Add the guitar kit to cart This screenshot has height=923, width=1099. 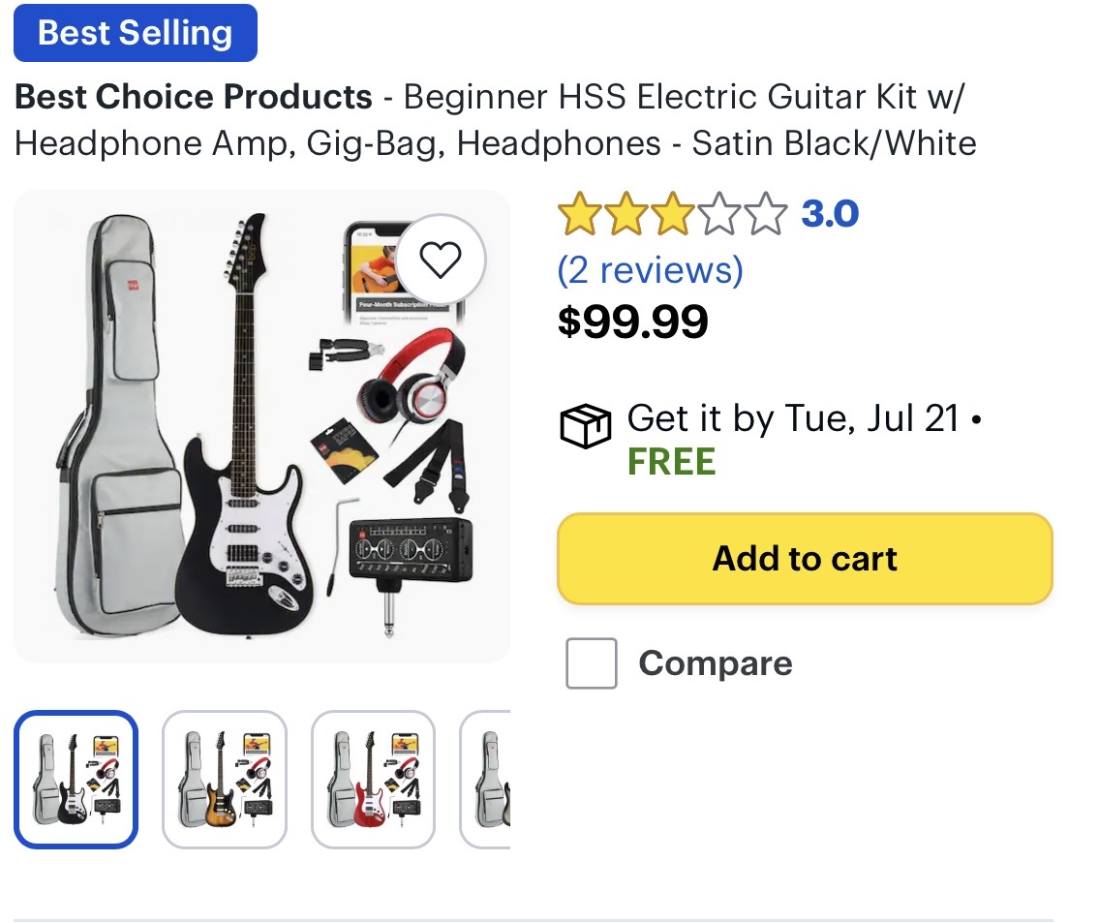(805, 559)
